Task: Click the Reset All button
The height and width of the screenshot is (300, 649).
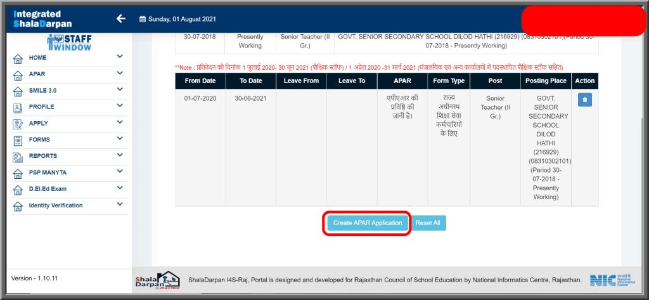Action: 428,223
